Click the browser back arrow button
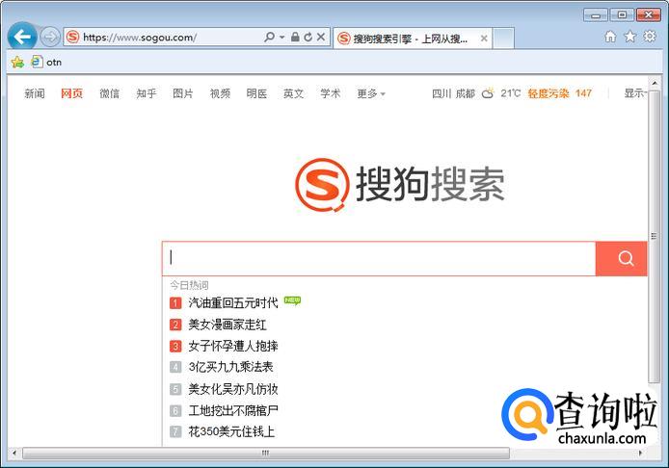Image resolution: width=669 pixels, height=468 pixels. (21, 38)
